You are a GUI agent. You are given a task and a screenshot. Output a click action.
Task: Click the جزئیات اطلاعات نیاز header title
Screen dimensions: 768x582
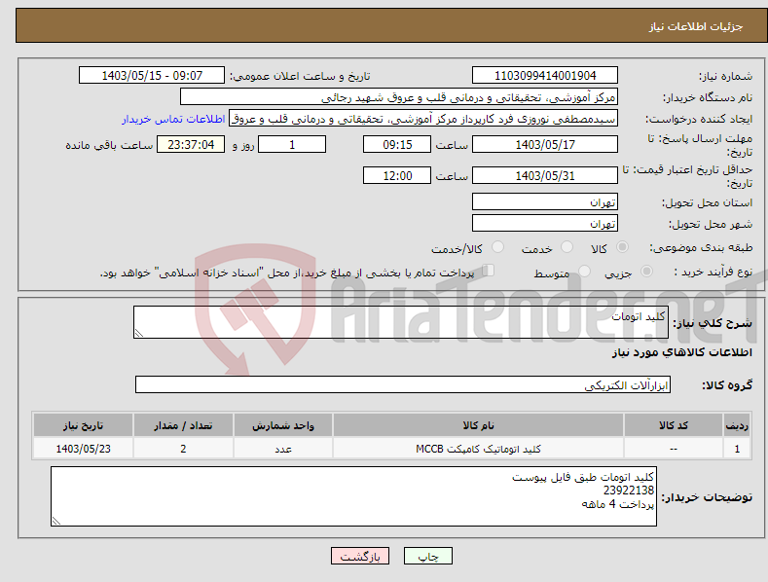[696, 26]
